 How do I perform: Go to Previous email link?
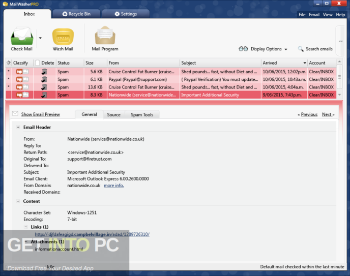tap(309, 114)
